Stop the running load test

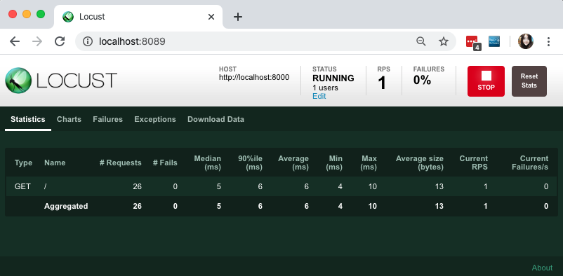coord(486,81)
